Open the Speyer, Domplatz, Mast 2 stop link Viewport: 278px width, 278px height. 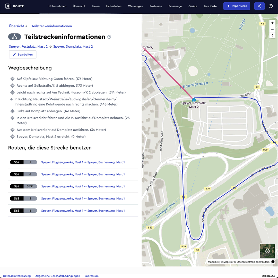tap(73, 47)
